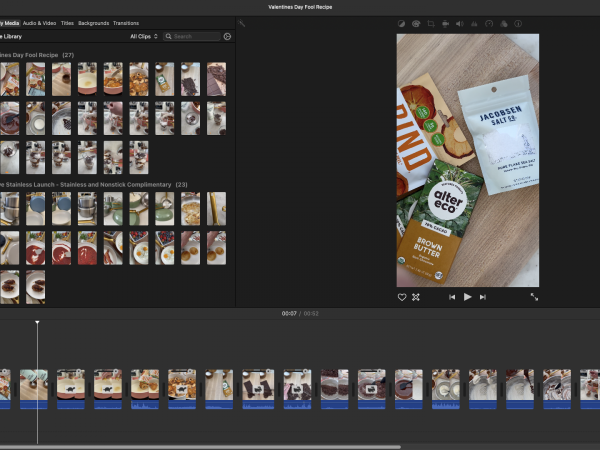Click the magic wand auto-enhance icon
This screenshot has width=600, height=450.
(241, 23)
